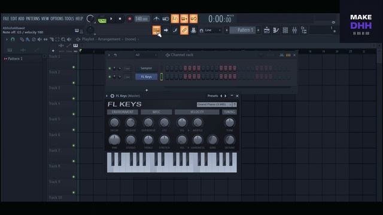The width and height of the screenshot is (383, 215).
Task: Click the time display 0:00:00
Action: 220,19
